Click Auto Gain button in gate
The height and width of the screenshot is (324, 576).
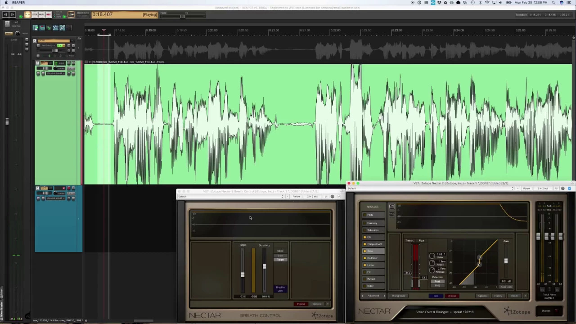click(506, 287)
